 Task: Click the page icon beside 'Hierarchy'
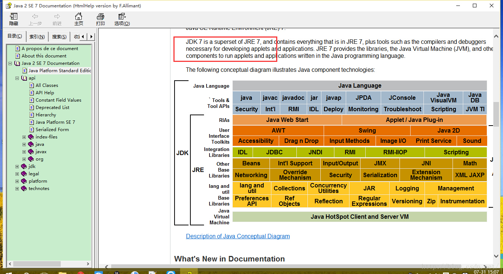pyautogui.click(x=32, y=115)
